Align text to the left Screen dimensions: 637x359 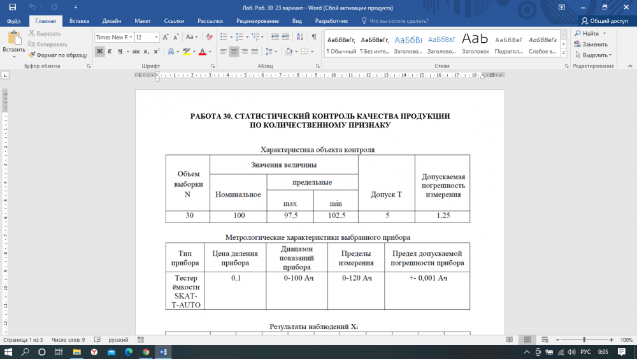tap(224, 52)
